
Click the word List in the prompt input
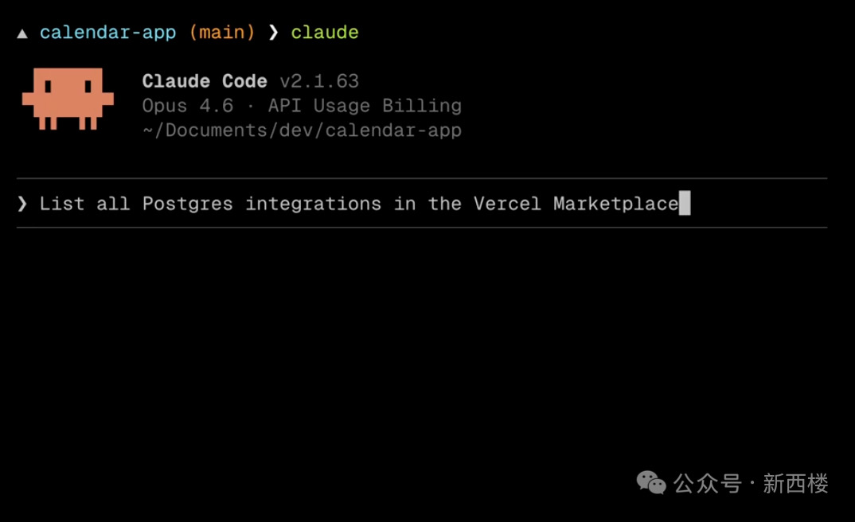tap(62, 204)
